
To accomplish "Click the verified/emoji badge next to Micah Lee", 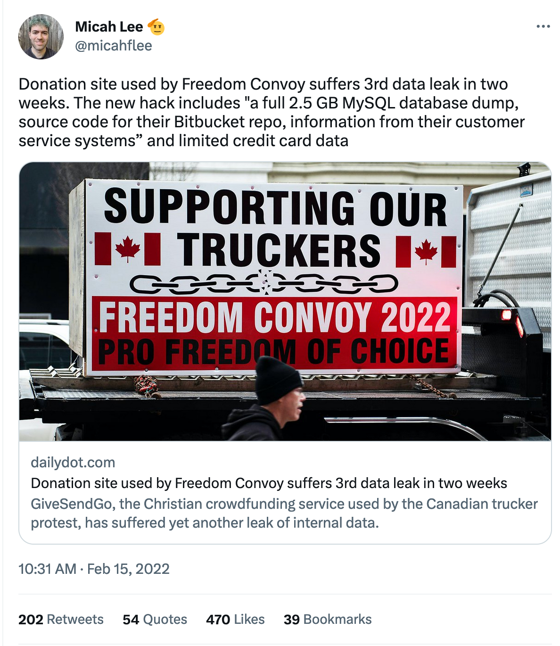I will coord(156,27).
